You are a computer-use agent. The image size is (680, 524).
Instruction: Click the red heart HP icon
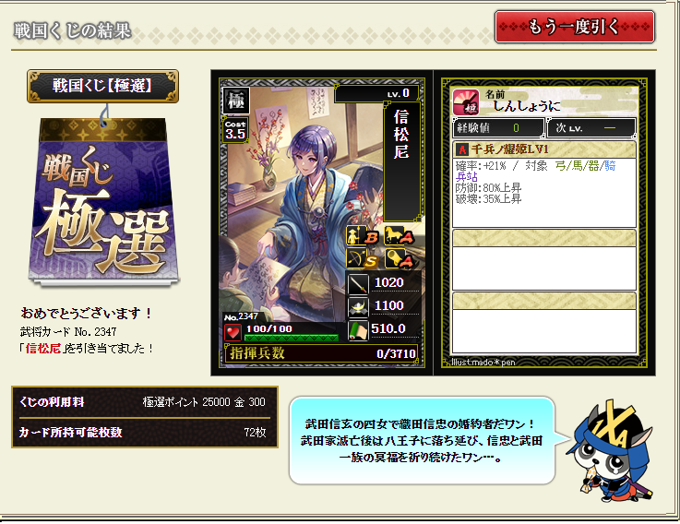[233, 332]
